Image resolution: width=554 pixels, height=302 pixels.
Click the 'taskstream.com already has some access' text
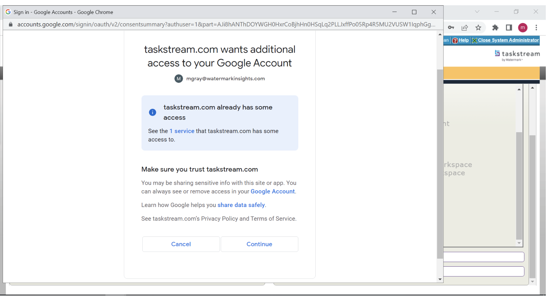click(218, 112)
